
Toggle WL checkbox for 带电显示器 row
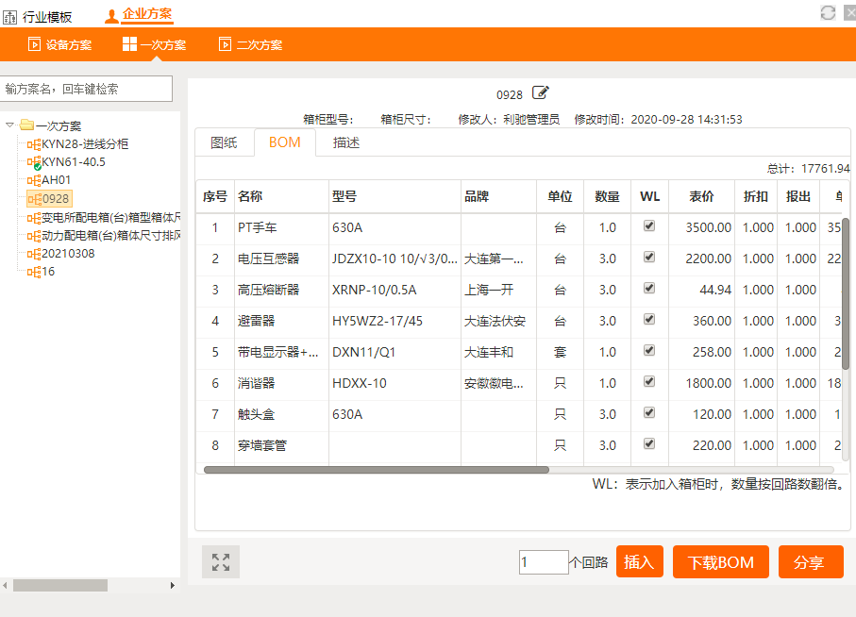pos(649,350)
